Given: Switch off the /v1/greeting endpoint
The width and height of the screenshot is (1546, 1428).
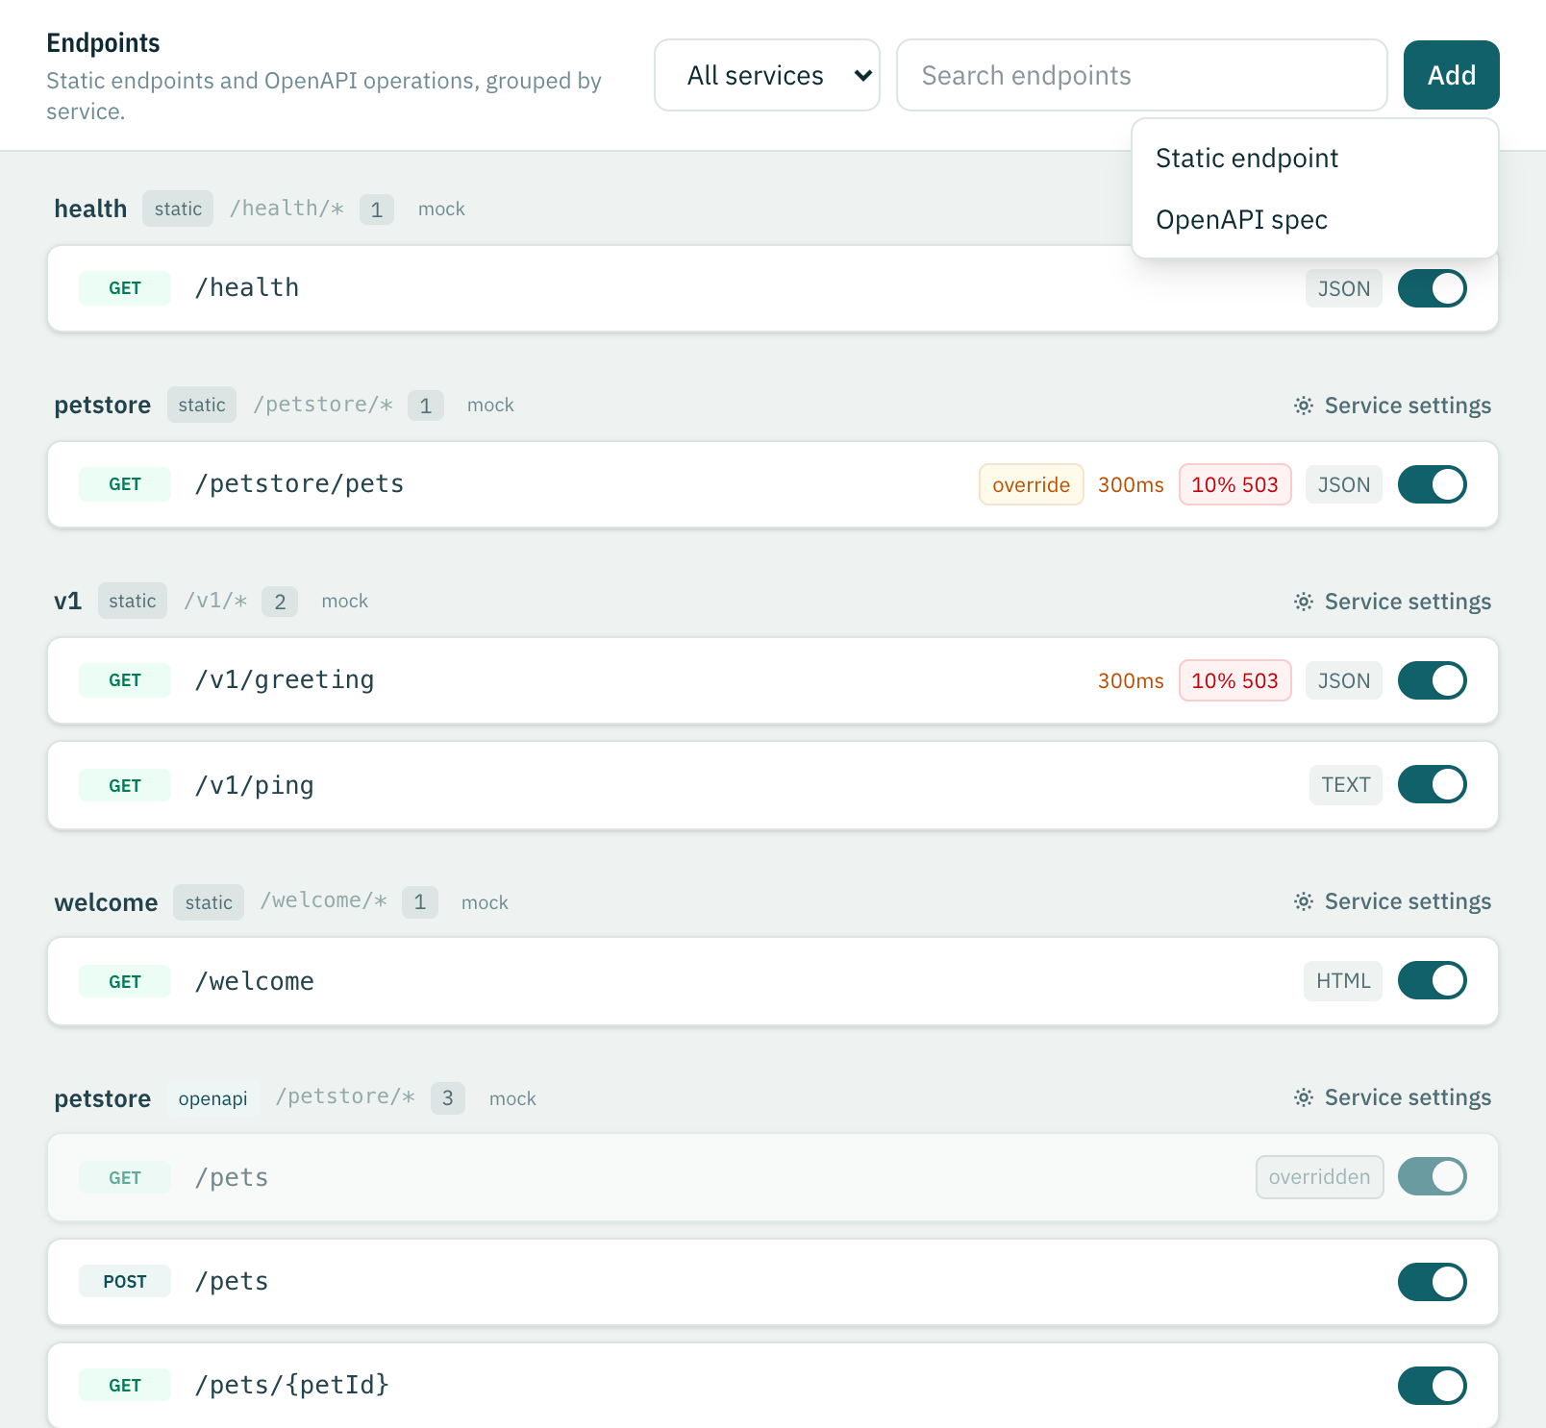Looking at the screenshot, I should coord(1432,680).
